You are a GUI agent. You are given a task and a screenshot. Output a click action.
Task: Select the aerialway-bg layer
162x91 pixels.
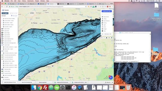[10, 79]
